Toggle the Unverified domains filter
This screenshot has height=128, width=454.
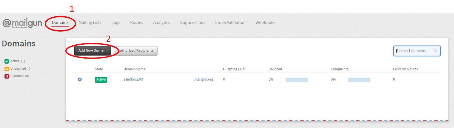tap(7, 69)
